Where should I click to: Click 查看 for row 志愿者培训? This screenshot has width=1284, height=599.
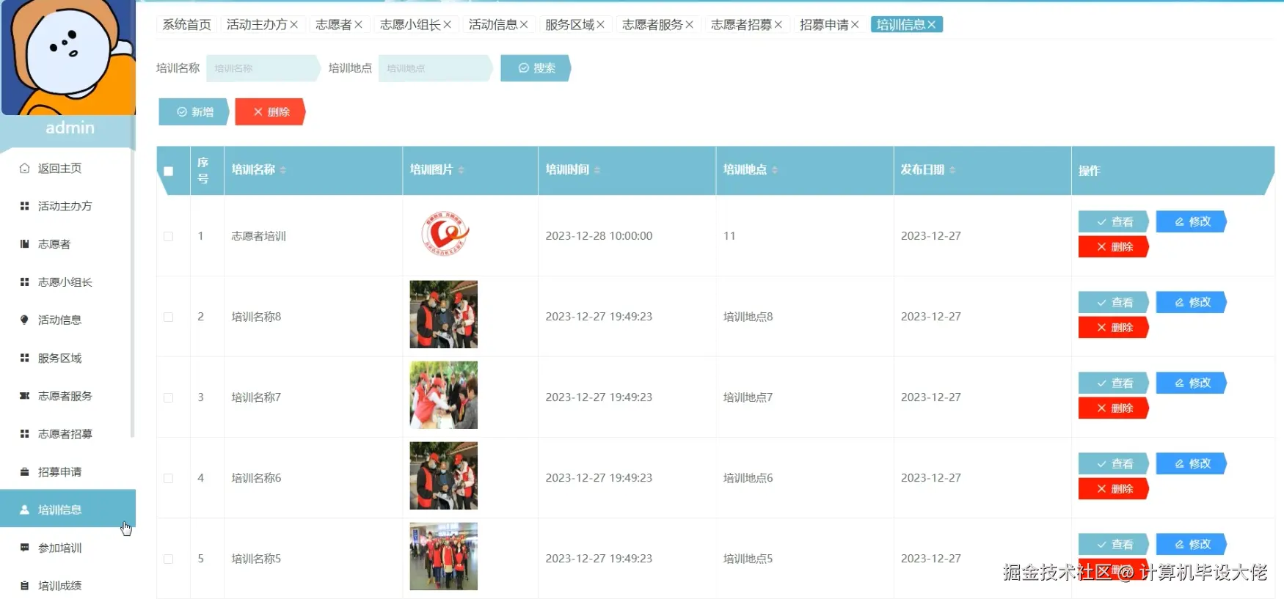pos(1114,221)
